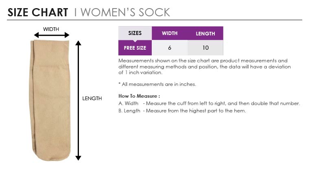Select the beige sock image
Image resolution: width=310 pixels, height=169 pixels.
click(x=50, y=100)
